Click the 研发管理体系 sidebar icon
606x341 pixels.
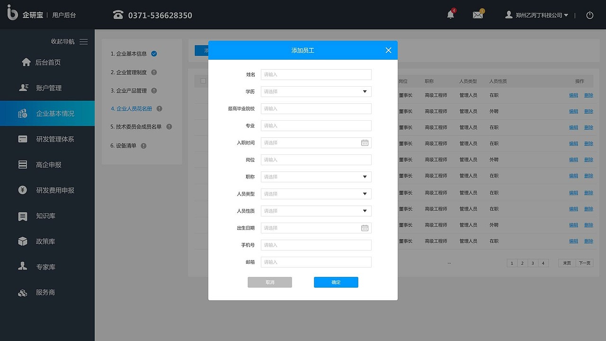[23, 139]
